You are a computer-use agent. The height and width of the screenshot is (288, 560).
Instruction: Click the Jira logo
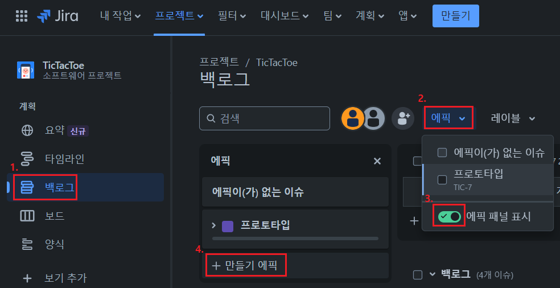coord(57,16)
